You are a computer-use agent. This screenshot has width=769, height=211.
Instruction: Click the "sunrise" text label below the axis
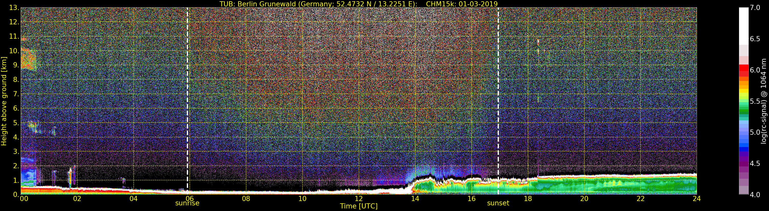click(x=187, y=203)
